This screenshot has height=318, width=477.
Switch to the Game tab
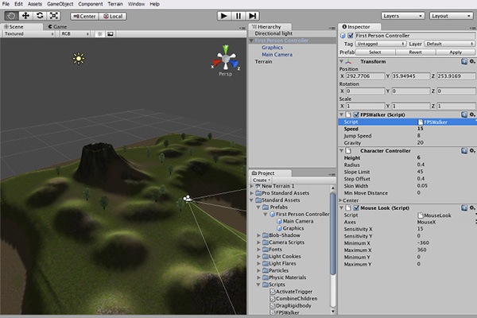57,27
